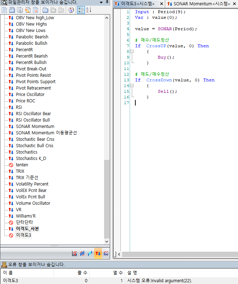Switch to the SONAR Momentum tab
Screen dimensions: 238x284
click(x=198, y=4)
